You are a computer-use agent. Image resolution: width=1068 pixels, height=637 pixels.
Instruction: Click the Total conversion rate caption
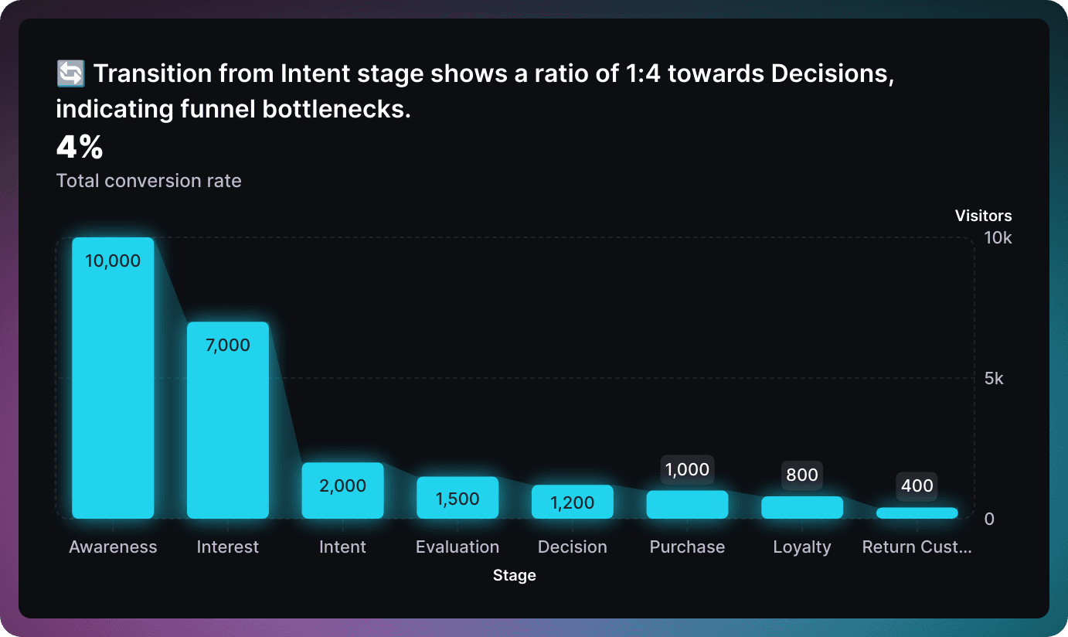coord(149,181)
